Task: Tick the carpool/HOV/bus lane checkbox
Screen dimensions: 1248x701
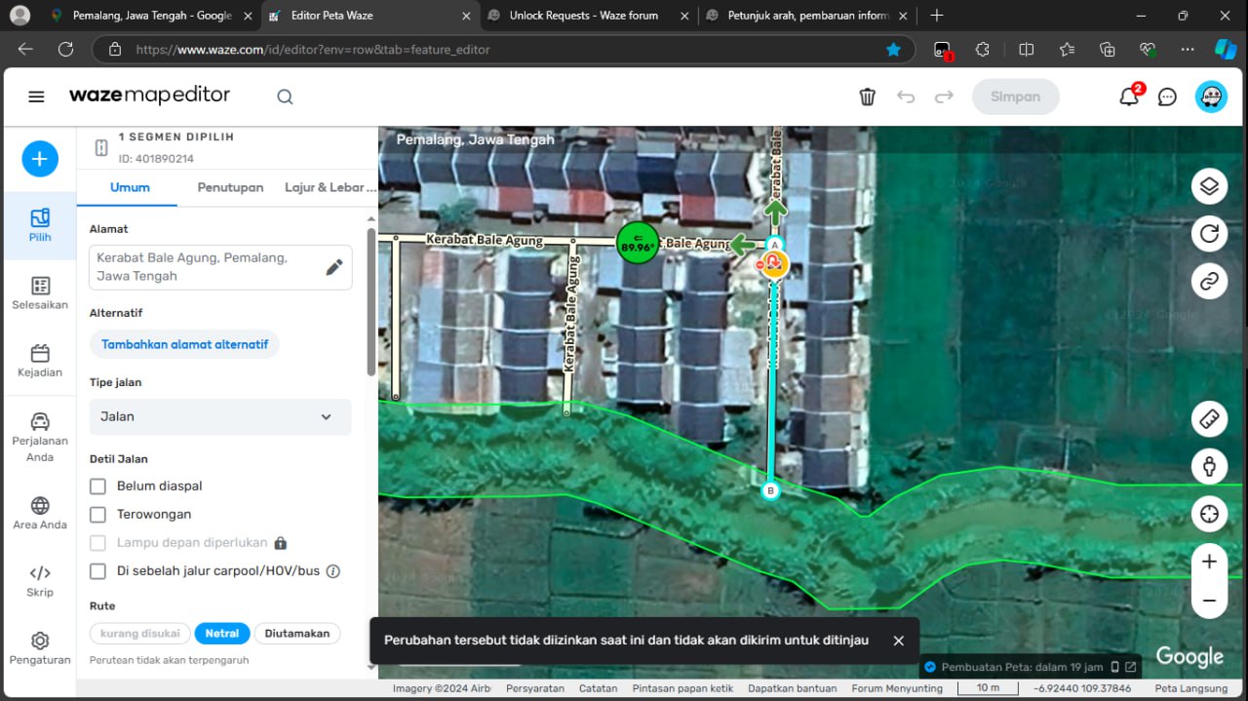Action: click(x=97, y=571)
